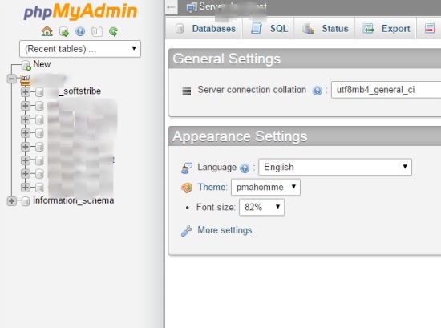441x328 pixels.
Task: Click the Server breadcrumb icon
Action: pos(192,7)
